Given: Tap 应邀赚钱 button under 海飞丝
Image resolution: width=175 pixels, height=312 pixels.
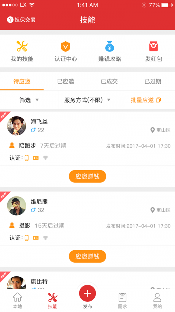Looking at the screenshot, I should 87,176.
